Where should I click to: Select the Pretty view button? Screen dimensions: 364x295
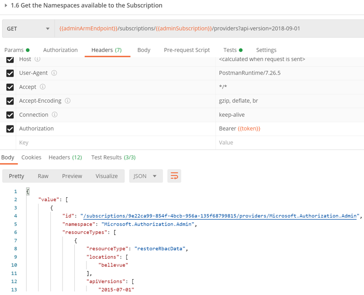(x=16, y=176)
